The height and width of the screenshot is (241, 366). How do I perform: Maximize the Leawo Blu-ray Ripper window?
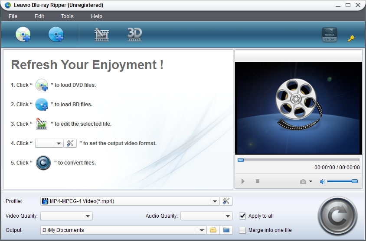[x=348, y=5]
